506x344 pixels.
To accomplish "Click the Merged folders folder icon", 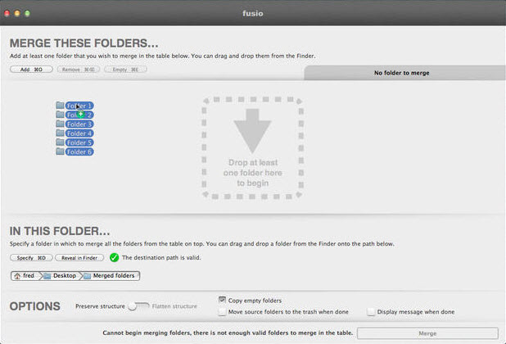I will (x=87, y=276).
